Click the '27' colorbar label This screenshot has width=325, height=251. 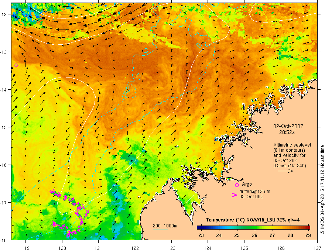coord(272,235)
